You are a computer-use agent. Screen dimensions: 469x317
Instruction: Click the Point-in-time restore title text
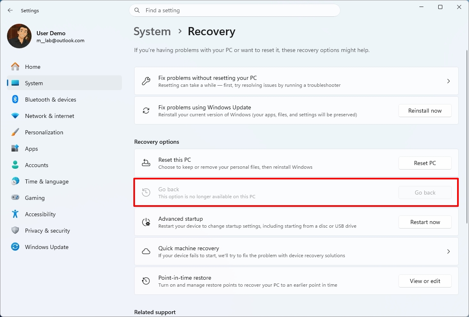(x=185, y=278)
